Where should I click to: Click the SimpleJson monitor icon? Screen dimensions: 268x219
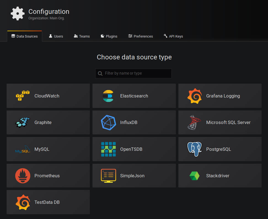[x=108, y=176]
